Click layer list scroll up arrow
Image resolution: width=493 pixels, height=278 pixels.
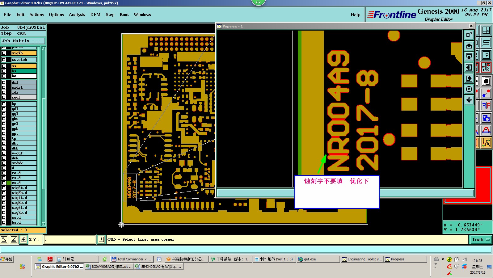click(44, 49)
